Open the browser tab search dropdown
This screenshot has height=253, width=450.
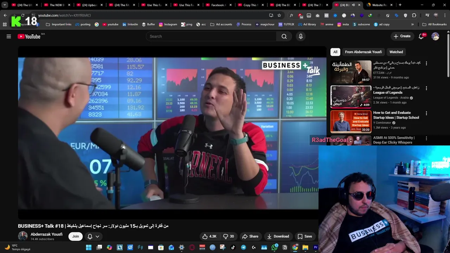5,5
